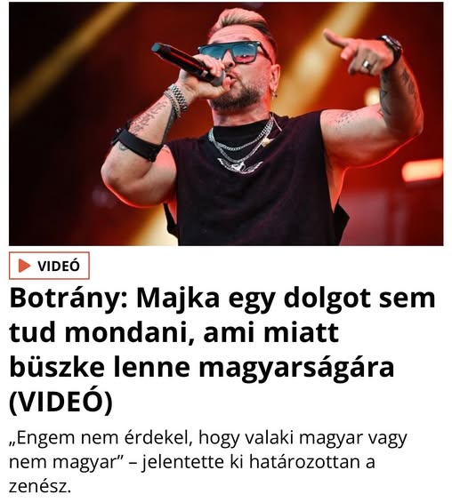Click the VIDEÓ badge label text
Viewport: 452px width, 502px height.
click(x=59, y=266)
